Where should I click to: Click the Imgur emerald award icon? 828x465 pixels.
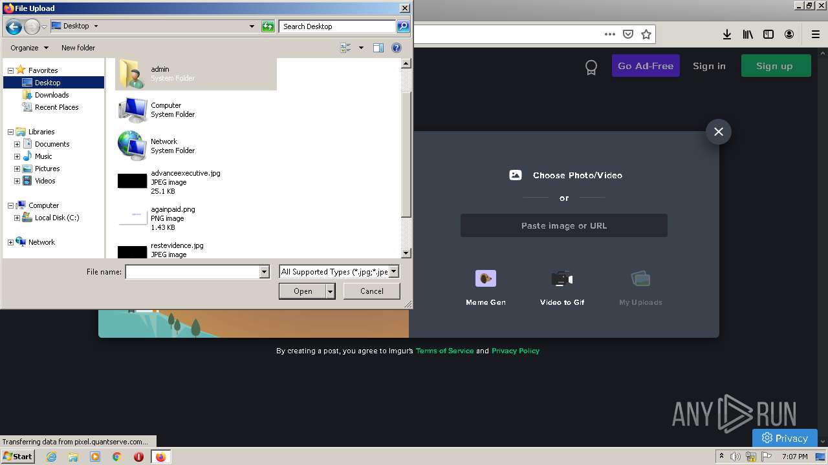tap(591, 67)
